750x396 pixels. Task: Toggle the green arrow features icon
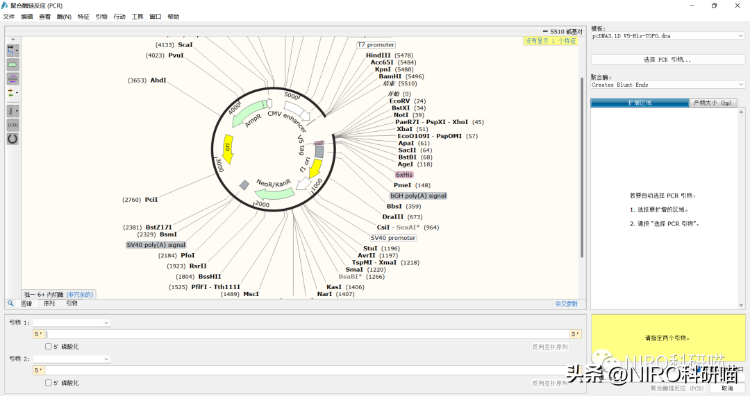tap(12, 64)
